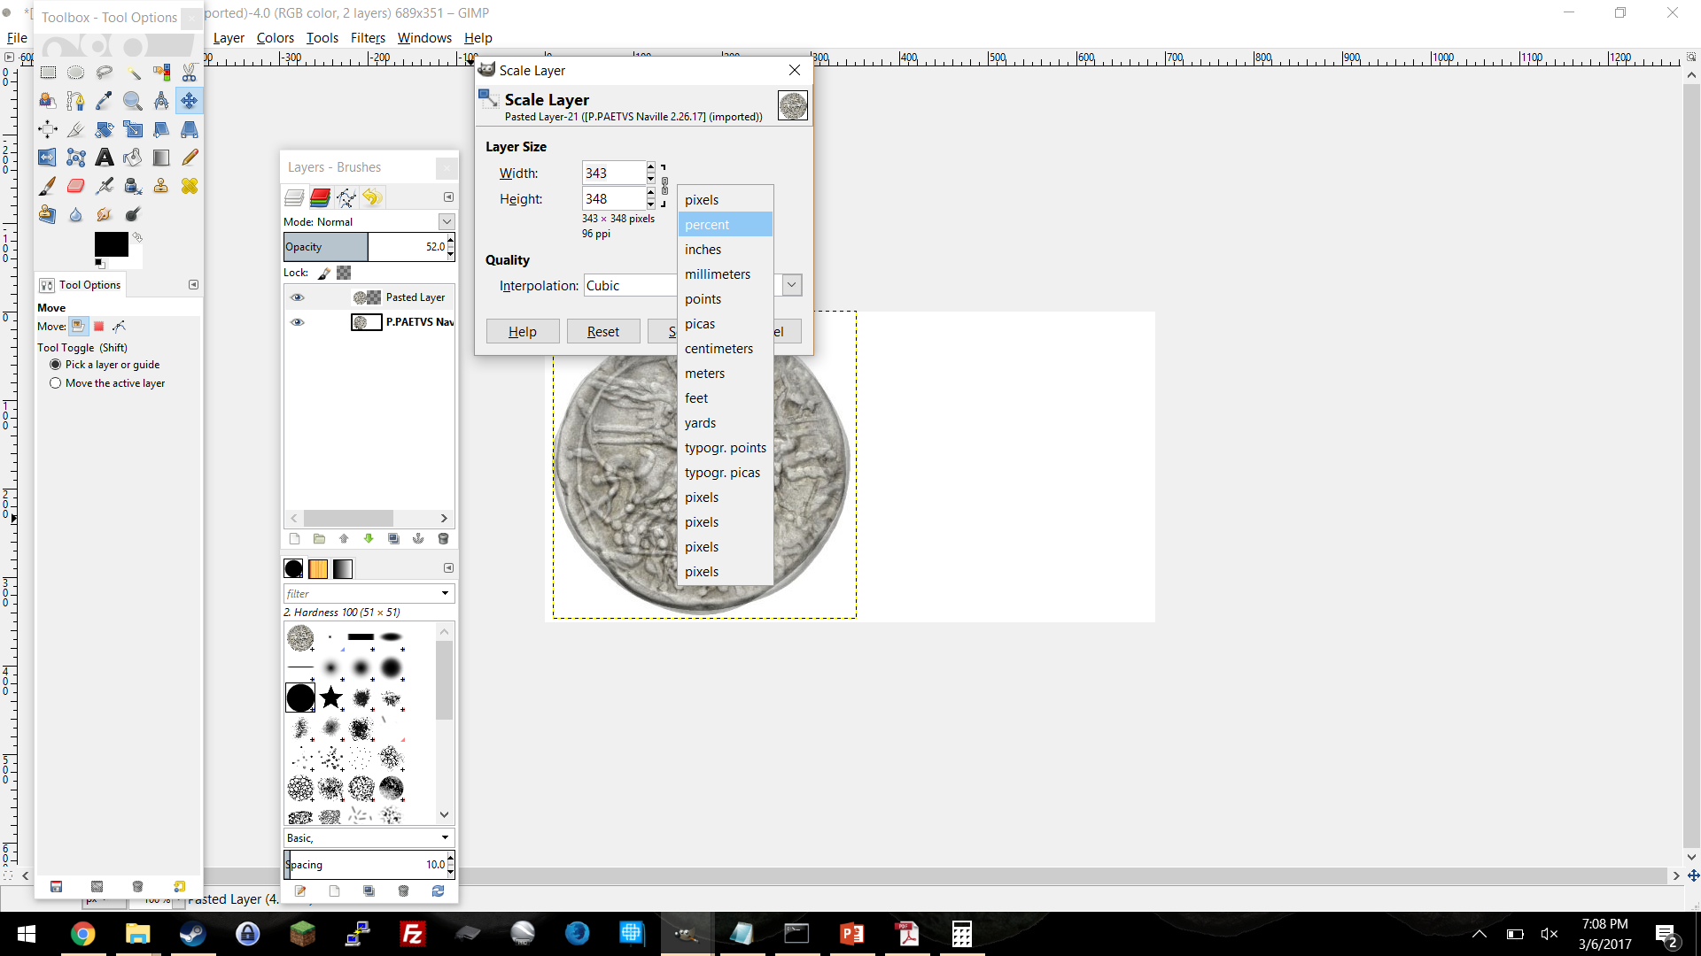The image size is (1701, 956).
Task: Open Tool Options tab configuration menu
Action: click(x=193, y=285)
